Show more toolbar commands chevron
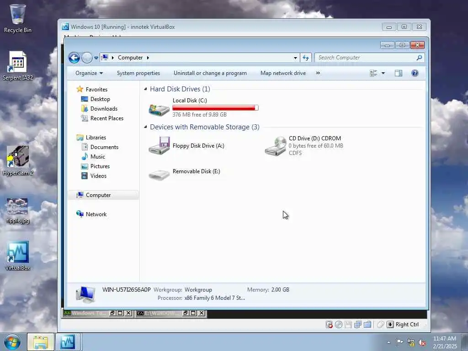The height and width of the screenshot is (351, 468). [318, 73]
